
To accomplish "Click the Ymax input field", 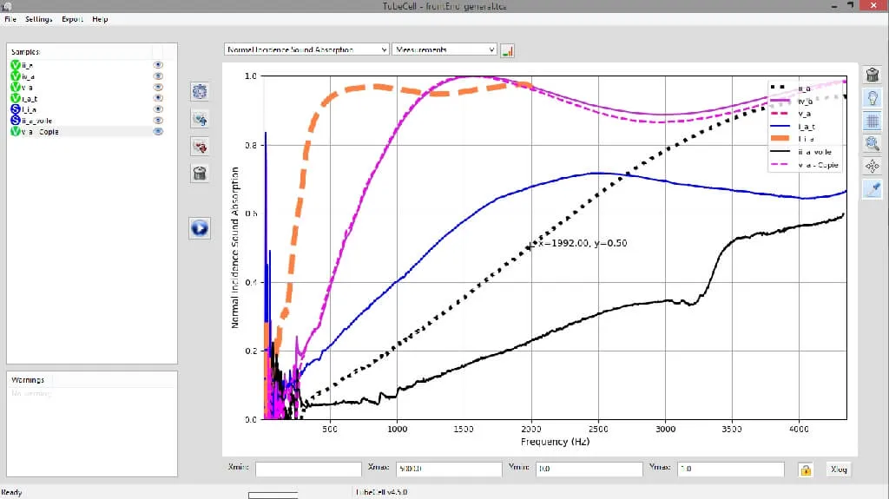I will click(731, 469).
